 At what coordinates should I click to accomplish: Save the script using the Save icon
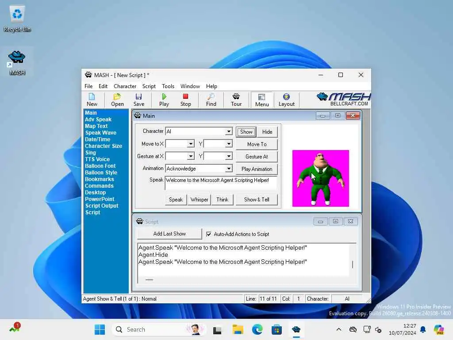click(x=138, y=100)
